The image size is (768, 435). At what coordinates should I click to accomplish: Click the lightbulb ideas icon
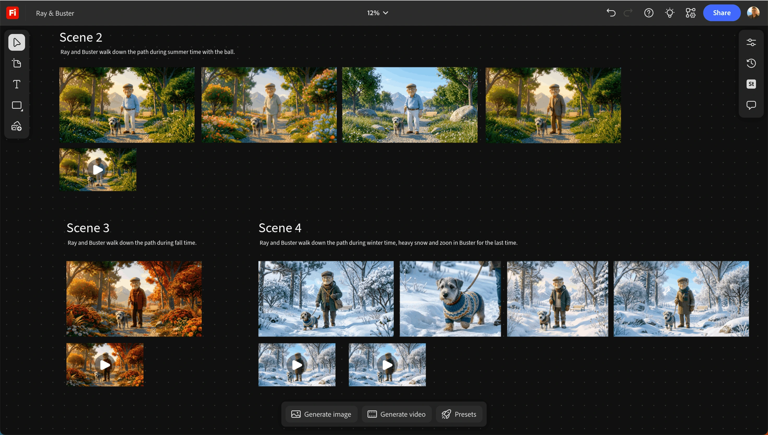(670, 13)
